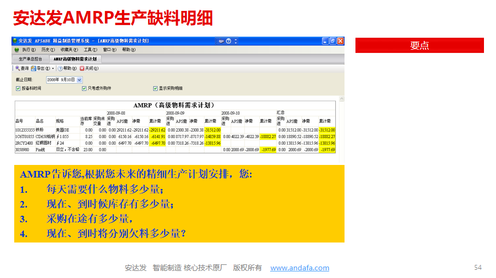Viewport: 496px width, 278px height.
Task: Switch to the 生产单总控台 tab
Action: (31, 59)
